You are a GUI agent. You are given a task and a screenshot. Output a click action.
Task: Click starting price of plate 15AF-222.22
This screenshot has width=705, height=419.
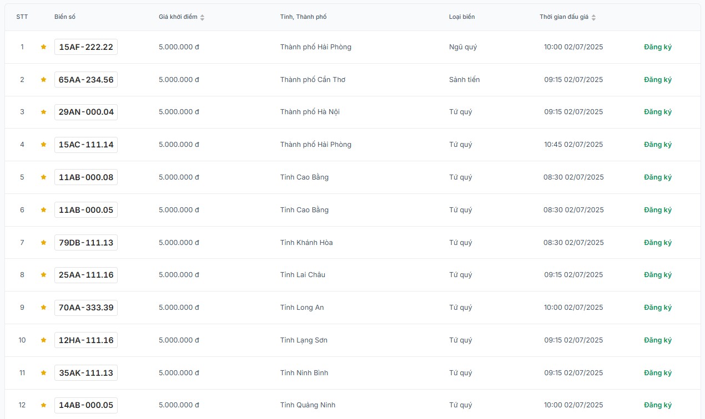point(179,47)
